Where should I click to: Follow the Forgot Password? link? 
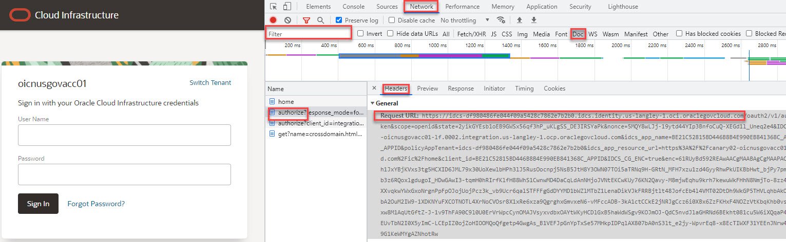tap(96, 204)
